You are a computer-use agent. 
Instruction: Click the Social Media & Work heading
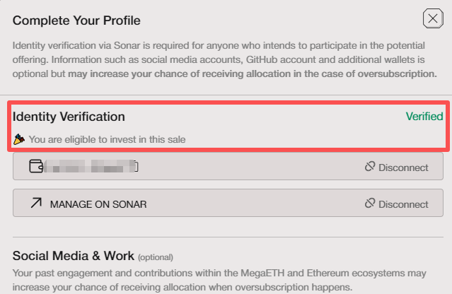[73, 255]
